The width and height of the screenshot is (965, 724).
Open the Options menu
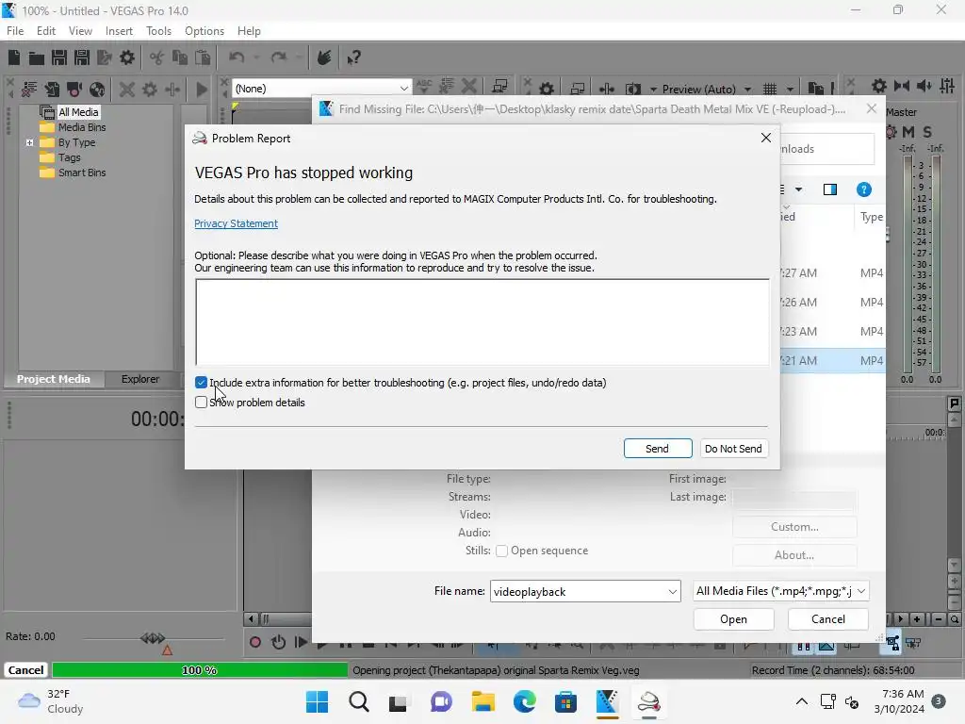(204, 31)
